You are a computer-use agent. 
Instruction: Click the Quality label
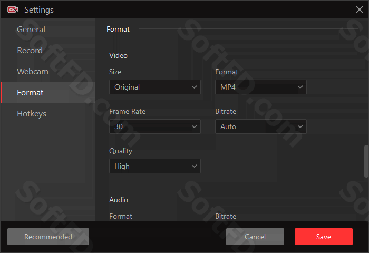tap(121, 151)
